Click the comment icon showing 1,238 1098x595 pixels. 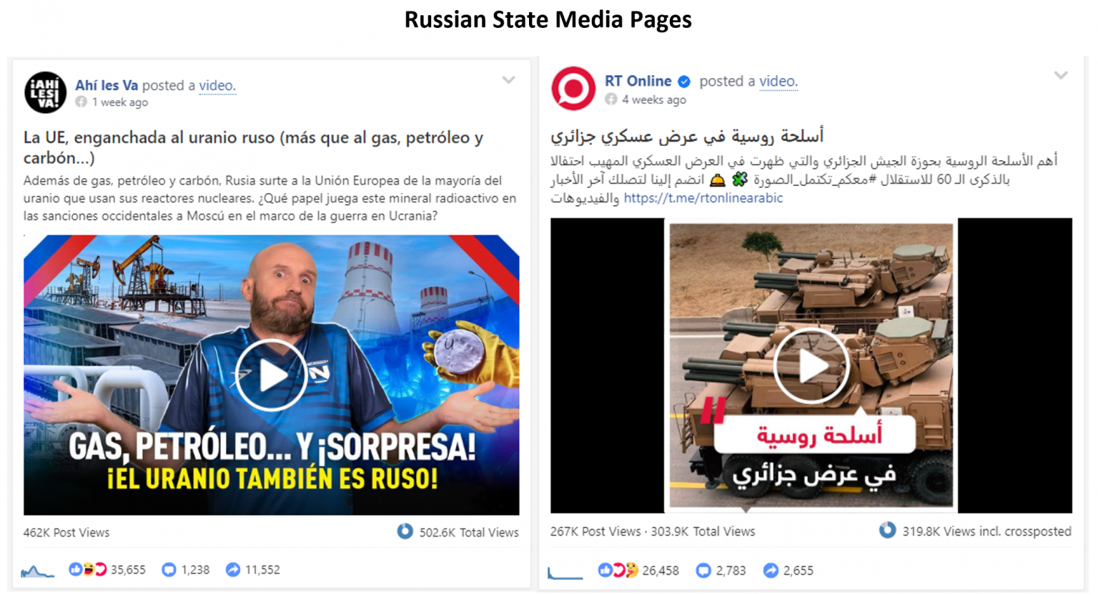point(169,570)
